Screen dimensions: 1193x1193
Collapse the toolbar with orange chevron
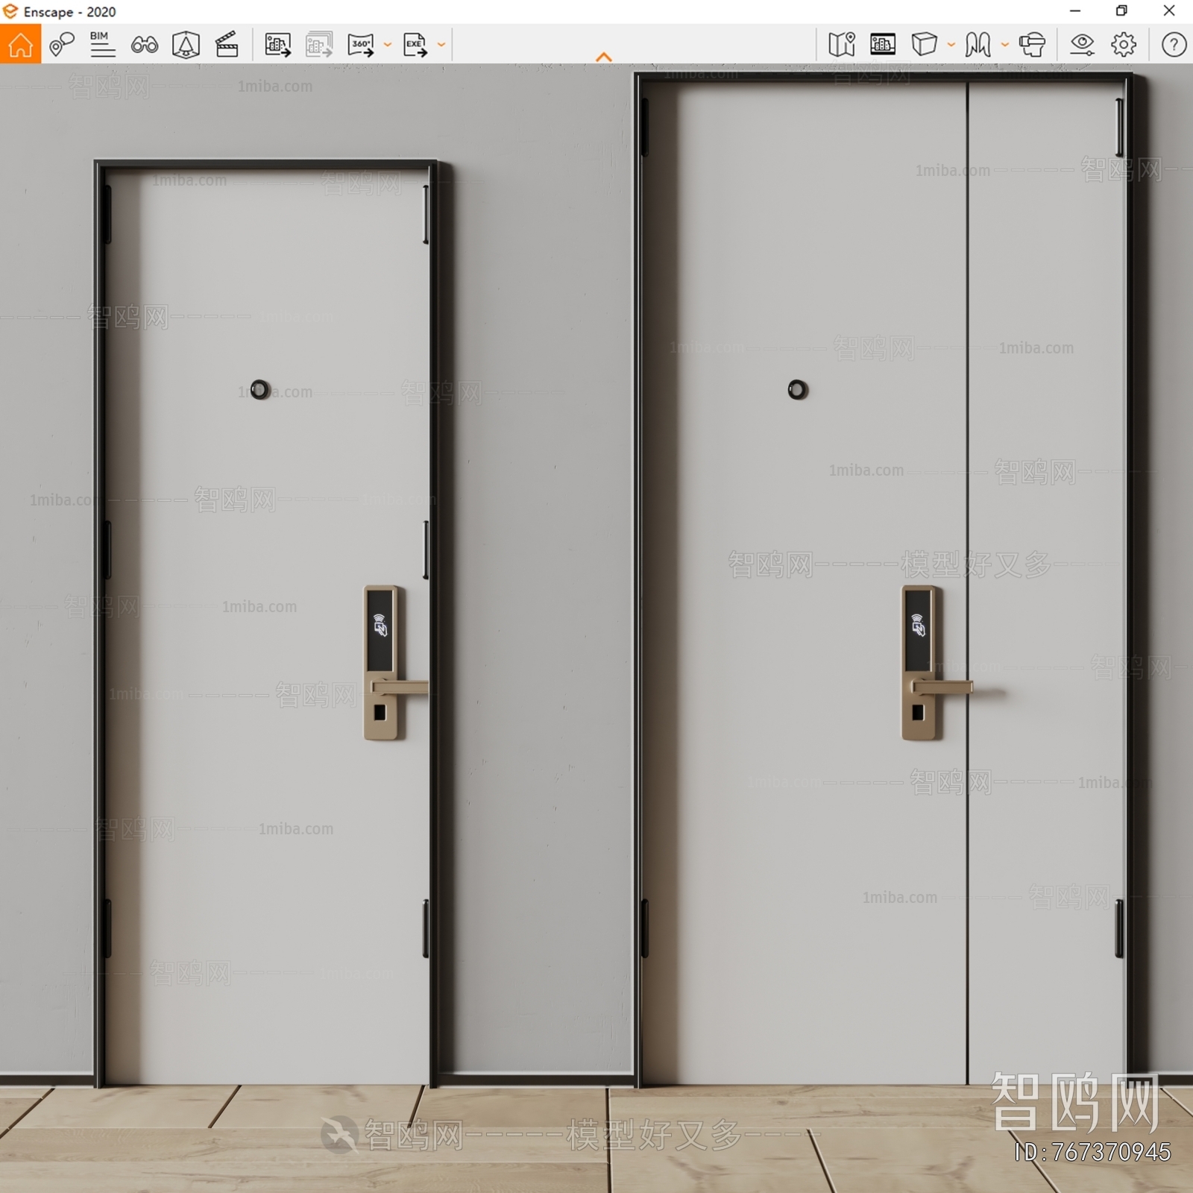click(x=604, y=57)
